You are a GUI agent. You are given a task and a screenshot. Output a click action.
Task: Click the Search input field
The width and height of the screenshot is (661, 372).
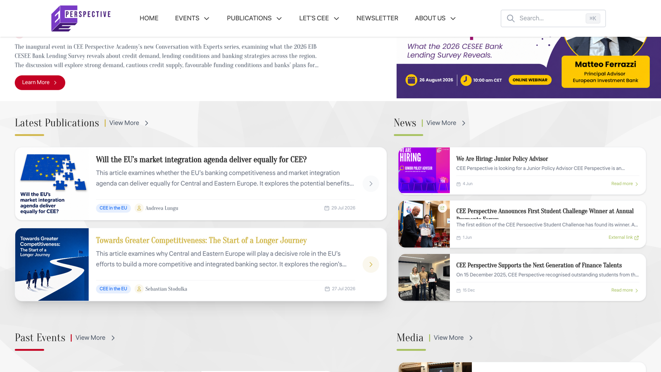(x=553, y=18)
